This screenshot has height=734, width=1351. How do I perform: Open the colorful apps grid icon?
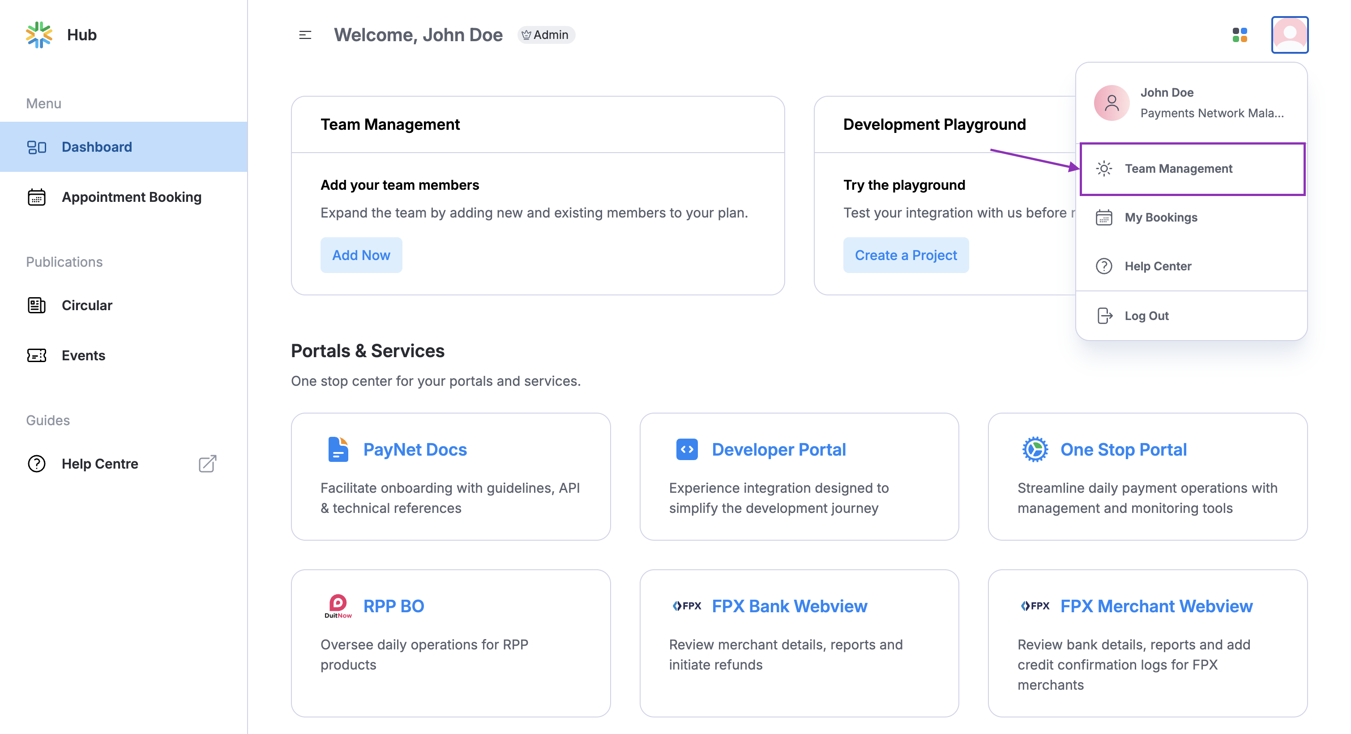1239,35
